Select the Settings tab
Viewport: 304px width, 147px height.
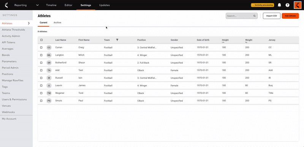coord(86,5)
